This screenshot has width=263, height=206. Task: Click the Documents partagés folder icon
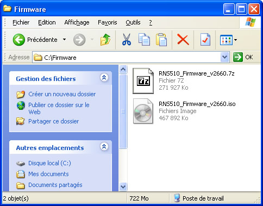pyautogui.click(x=21, y=185)
